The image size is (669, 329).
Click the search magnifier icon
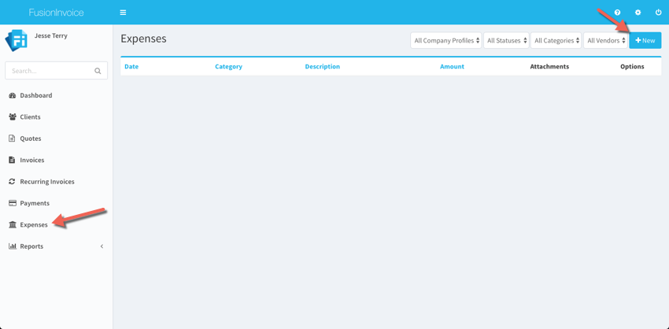[x=98, y=71]
